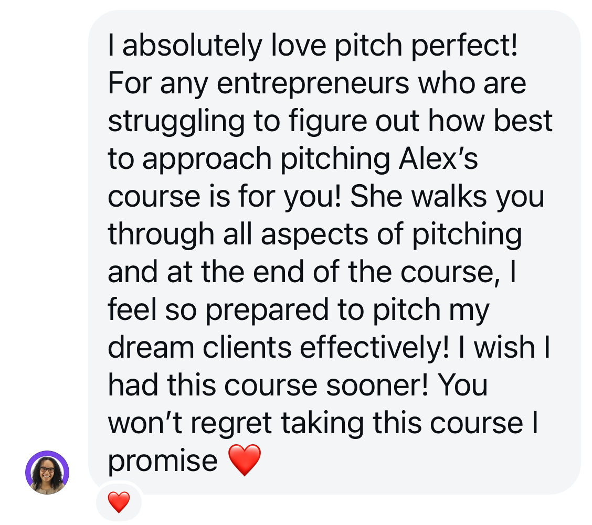
Task: Select the word 'regret' in the message
Action: 231,424
